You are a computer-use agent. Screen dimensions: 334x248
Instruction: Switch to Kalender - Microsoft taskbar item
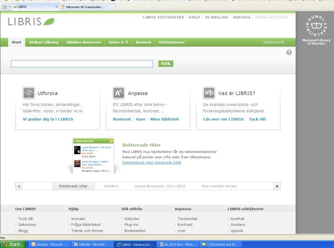pos(92,244)
